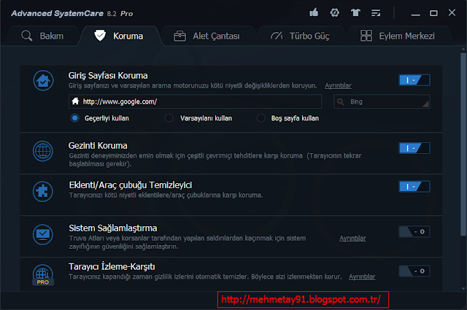467x310 pixels.
Task: Open the refresh/update circular icon in title bar
Action: coord(334,13)
